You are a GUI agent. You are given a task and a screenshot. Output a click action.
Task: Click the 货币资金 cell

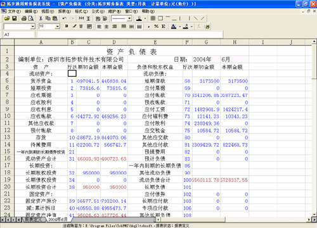(x=41, y=81)
